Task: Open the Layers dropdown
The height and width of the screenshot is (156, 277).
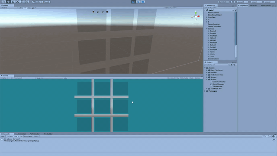Action: point(257,2)
